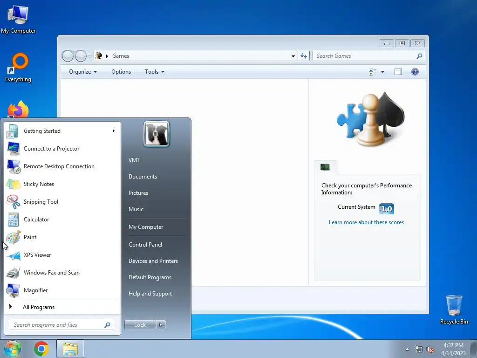Click the Current System 1.0 score badge
The image size is (477, 358).
(387, 209)
